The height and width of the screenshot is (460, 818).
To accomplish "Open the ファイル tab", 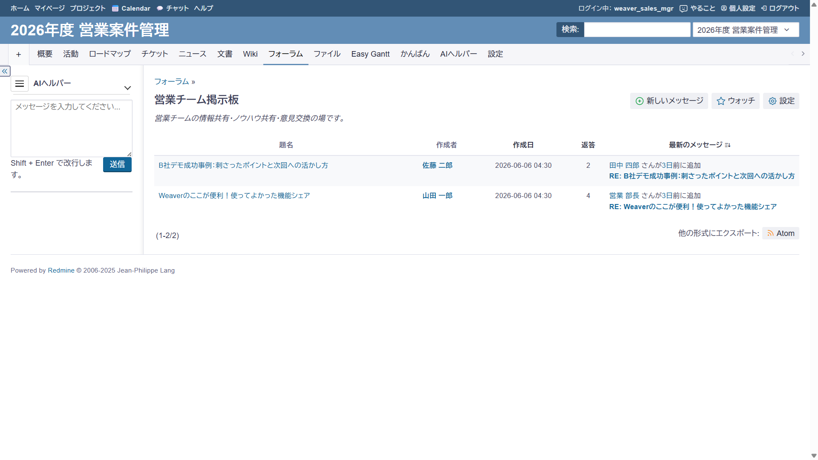I will coord(327,54).
